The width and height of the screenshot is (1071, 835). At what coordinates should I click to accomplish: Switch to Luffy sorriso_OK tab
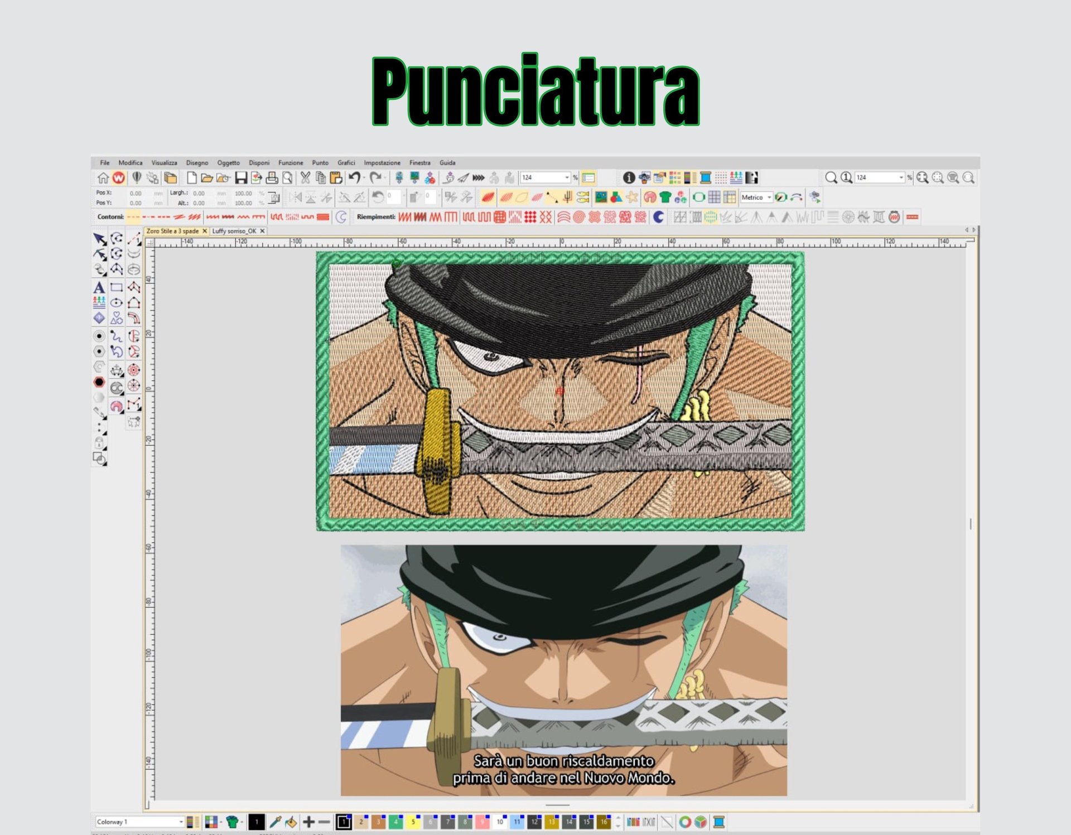[x=234, y=231]
